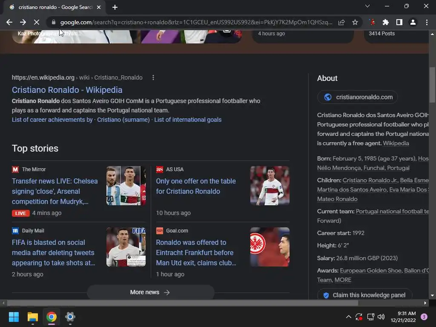436x327 pixels.
Task: Open Cristiano Ronaldo Jr. link
Action: pyautogui.click(x=370, y=180)
